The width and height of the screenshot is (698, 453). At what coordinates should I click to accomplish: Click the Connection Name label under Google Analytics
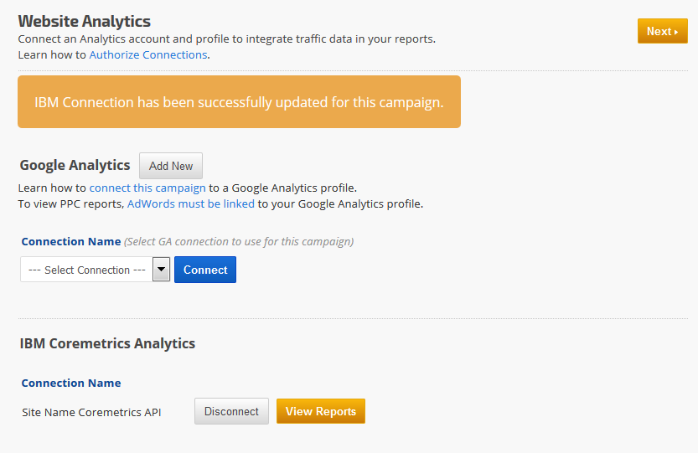pyautogui.click(x=71, y=241)
